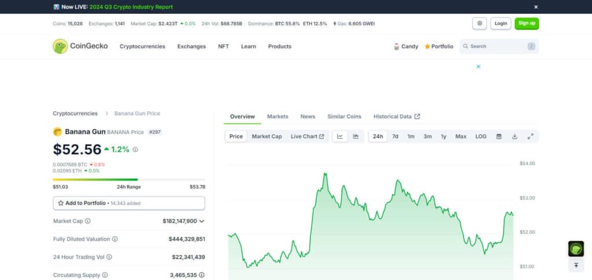The height and width of the screenshot is (280, 592).
Task: Show 24 Hour Trading Vol info tooltip
Action: pyautogui.click(x=109, y=257)
